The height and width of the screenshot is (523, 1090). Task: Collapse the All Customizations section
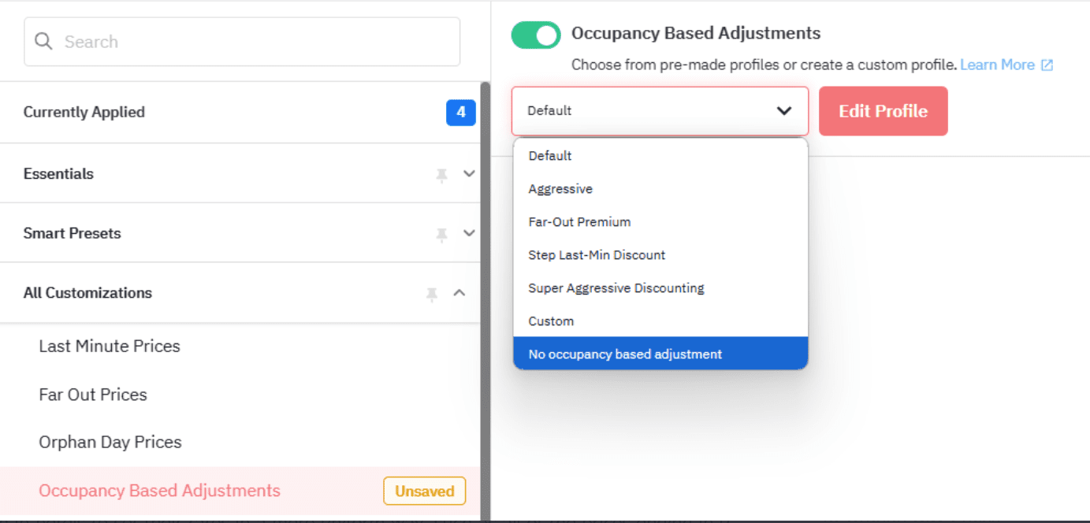pos(459,293)
